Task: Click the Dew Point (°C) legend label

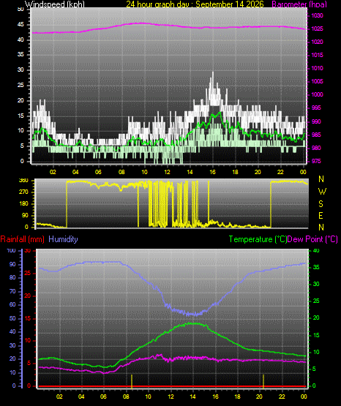Action: pos(312,239)
